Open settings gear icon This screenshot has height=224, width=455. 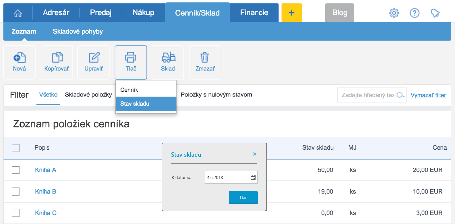[x=394, y=13]
